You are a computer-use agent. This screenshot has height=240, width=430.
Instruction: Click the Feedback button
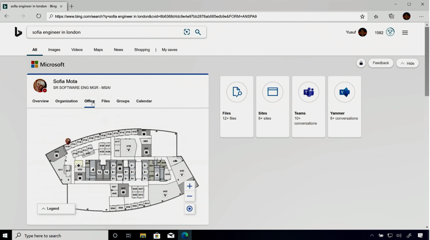pyautogui.click(x=380, y=63)
